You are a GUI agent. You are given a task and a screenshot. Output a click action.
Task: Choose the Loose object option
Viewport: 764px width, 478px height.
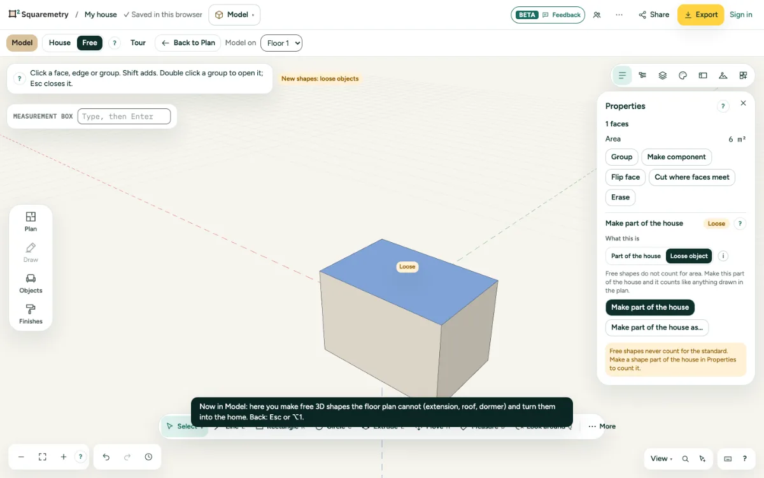tap(689, 256)
